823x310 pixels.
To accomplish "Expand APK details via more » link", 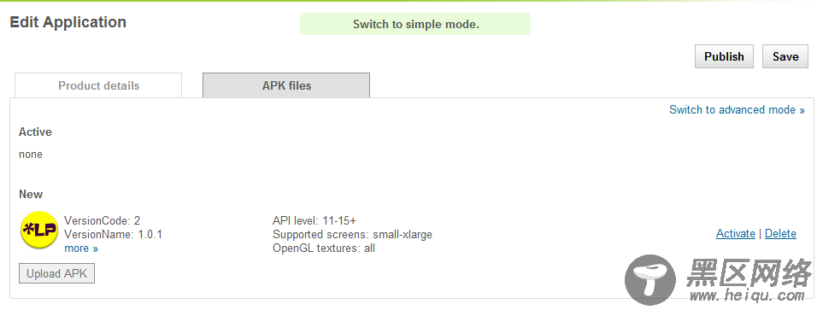I will click(x=81, y=249).
